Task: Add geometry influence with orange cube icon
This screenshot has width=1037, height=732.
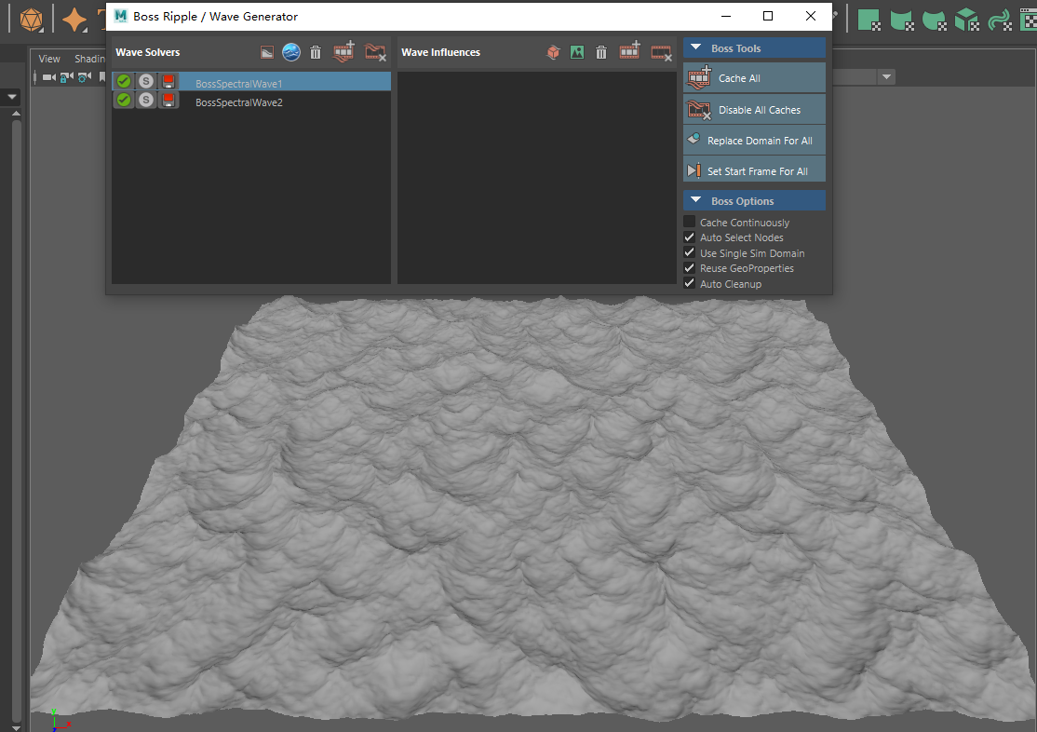Action: click(553, 52)
